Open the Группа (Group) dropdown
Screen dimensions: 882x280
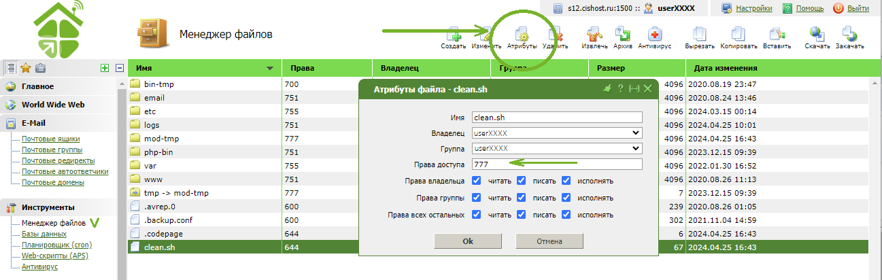[x=557, y=148]
